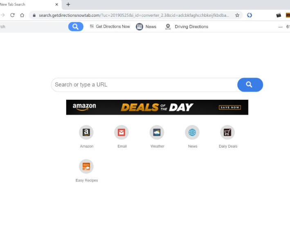The image size is (290, 226).
Task: Click the Amazon Deals of the Day banner
Action: point(157,107)
